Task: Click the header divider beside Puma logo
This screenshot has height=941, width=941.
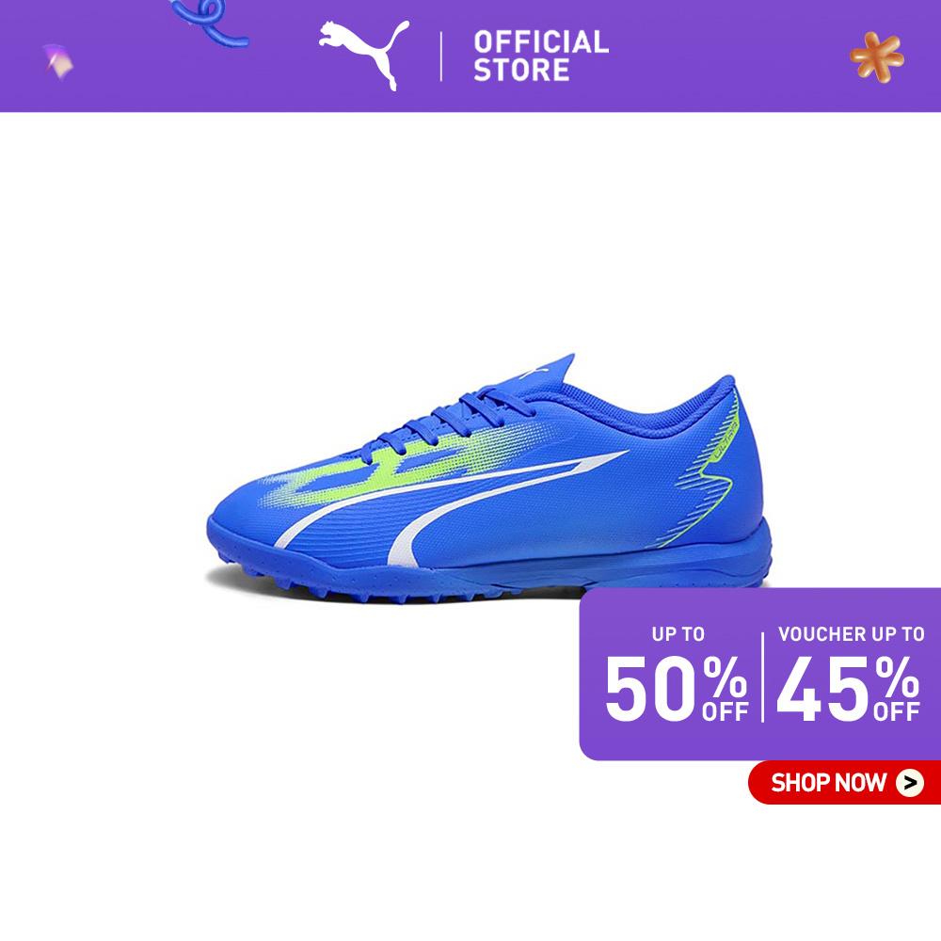Action: point(441,56)
